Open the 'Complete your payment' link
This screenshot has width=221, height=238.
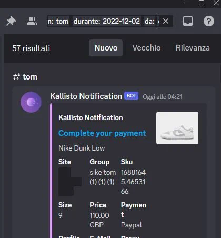[x=102, y=133]
